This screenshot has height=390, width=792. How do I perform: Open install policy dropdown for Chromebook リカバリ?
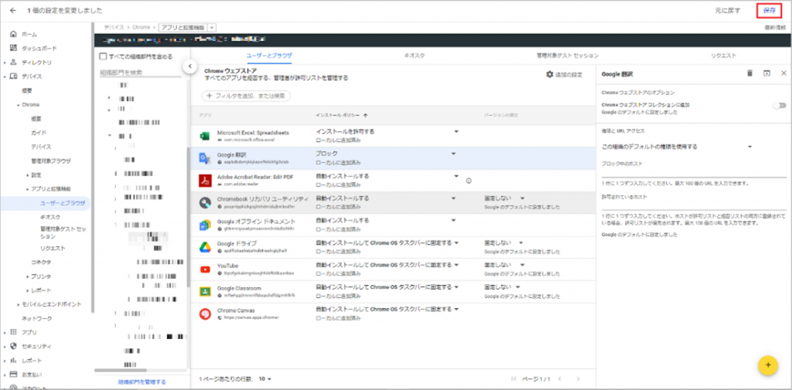coord(453,198)
